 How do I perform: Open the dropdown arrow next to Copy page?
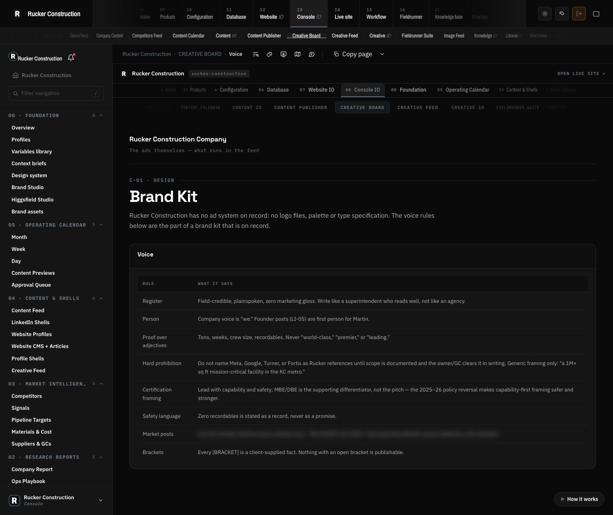coord(382,54)
